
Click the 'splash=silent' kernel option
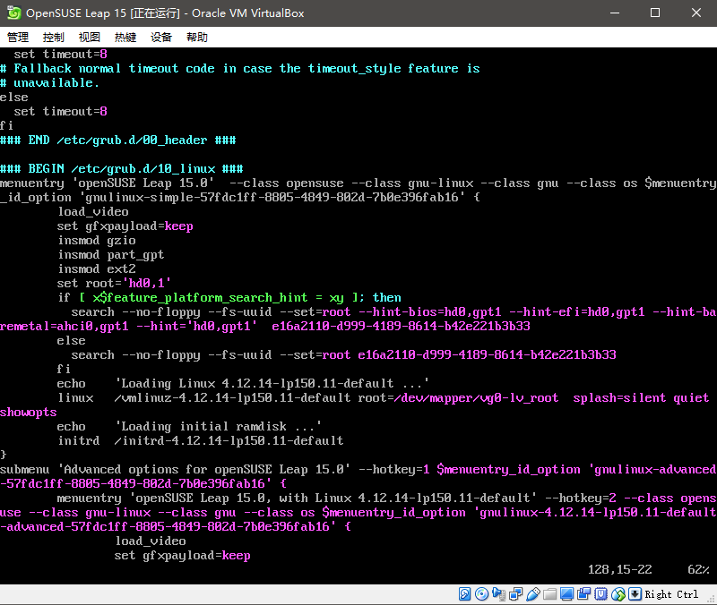coord(619,397)
